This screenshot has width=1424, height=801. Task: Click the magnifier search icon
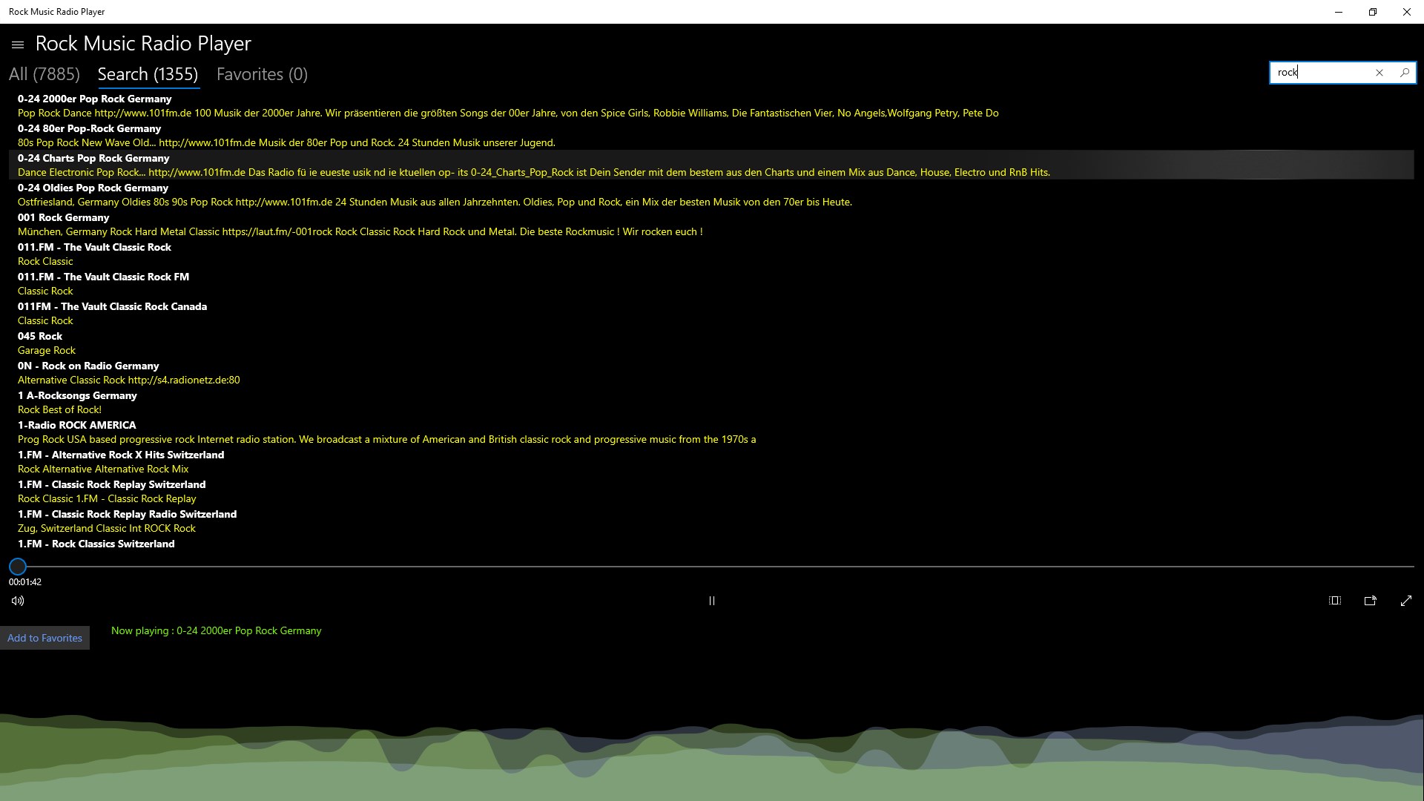pyautogui.click(x=1404, y=73)
